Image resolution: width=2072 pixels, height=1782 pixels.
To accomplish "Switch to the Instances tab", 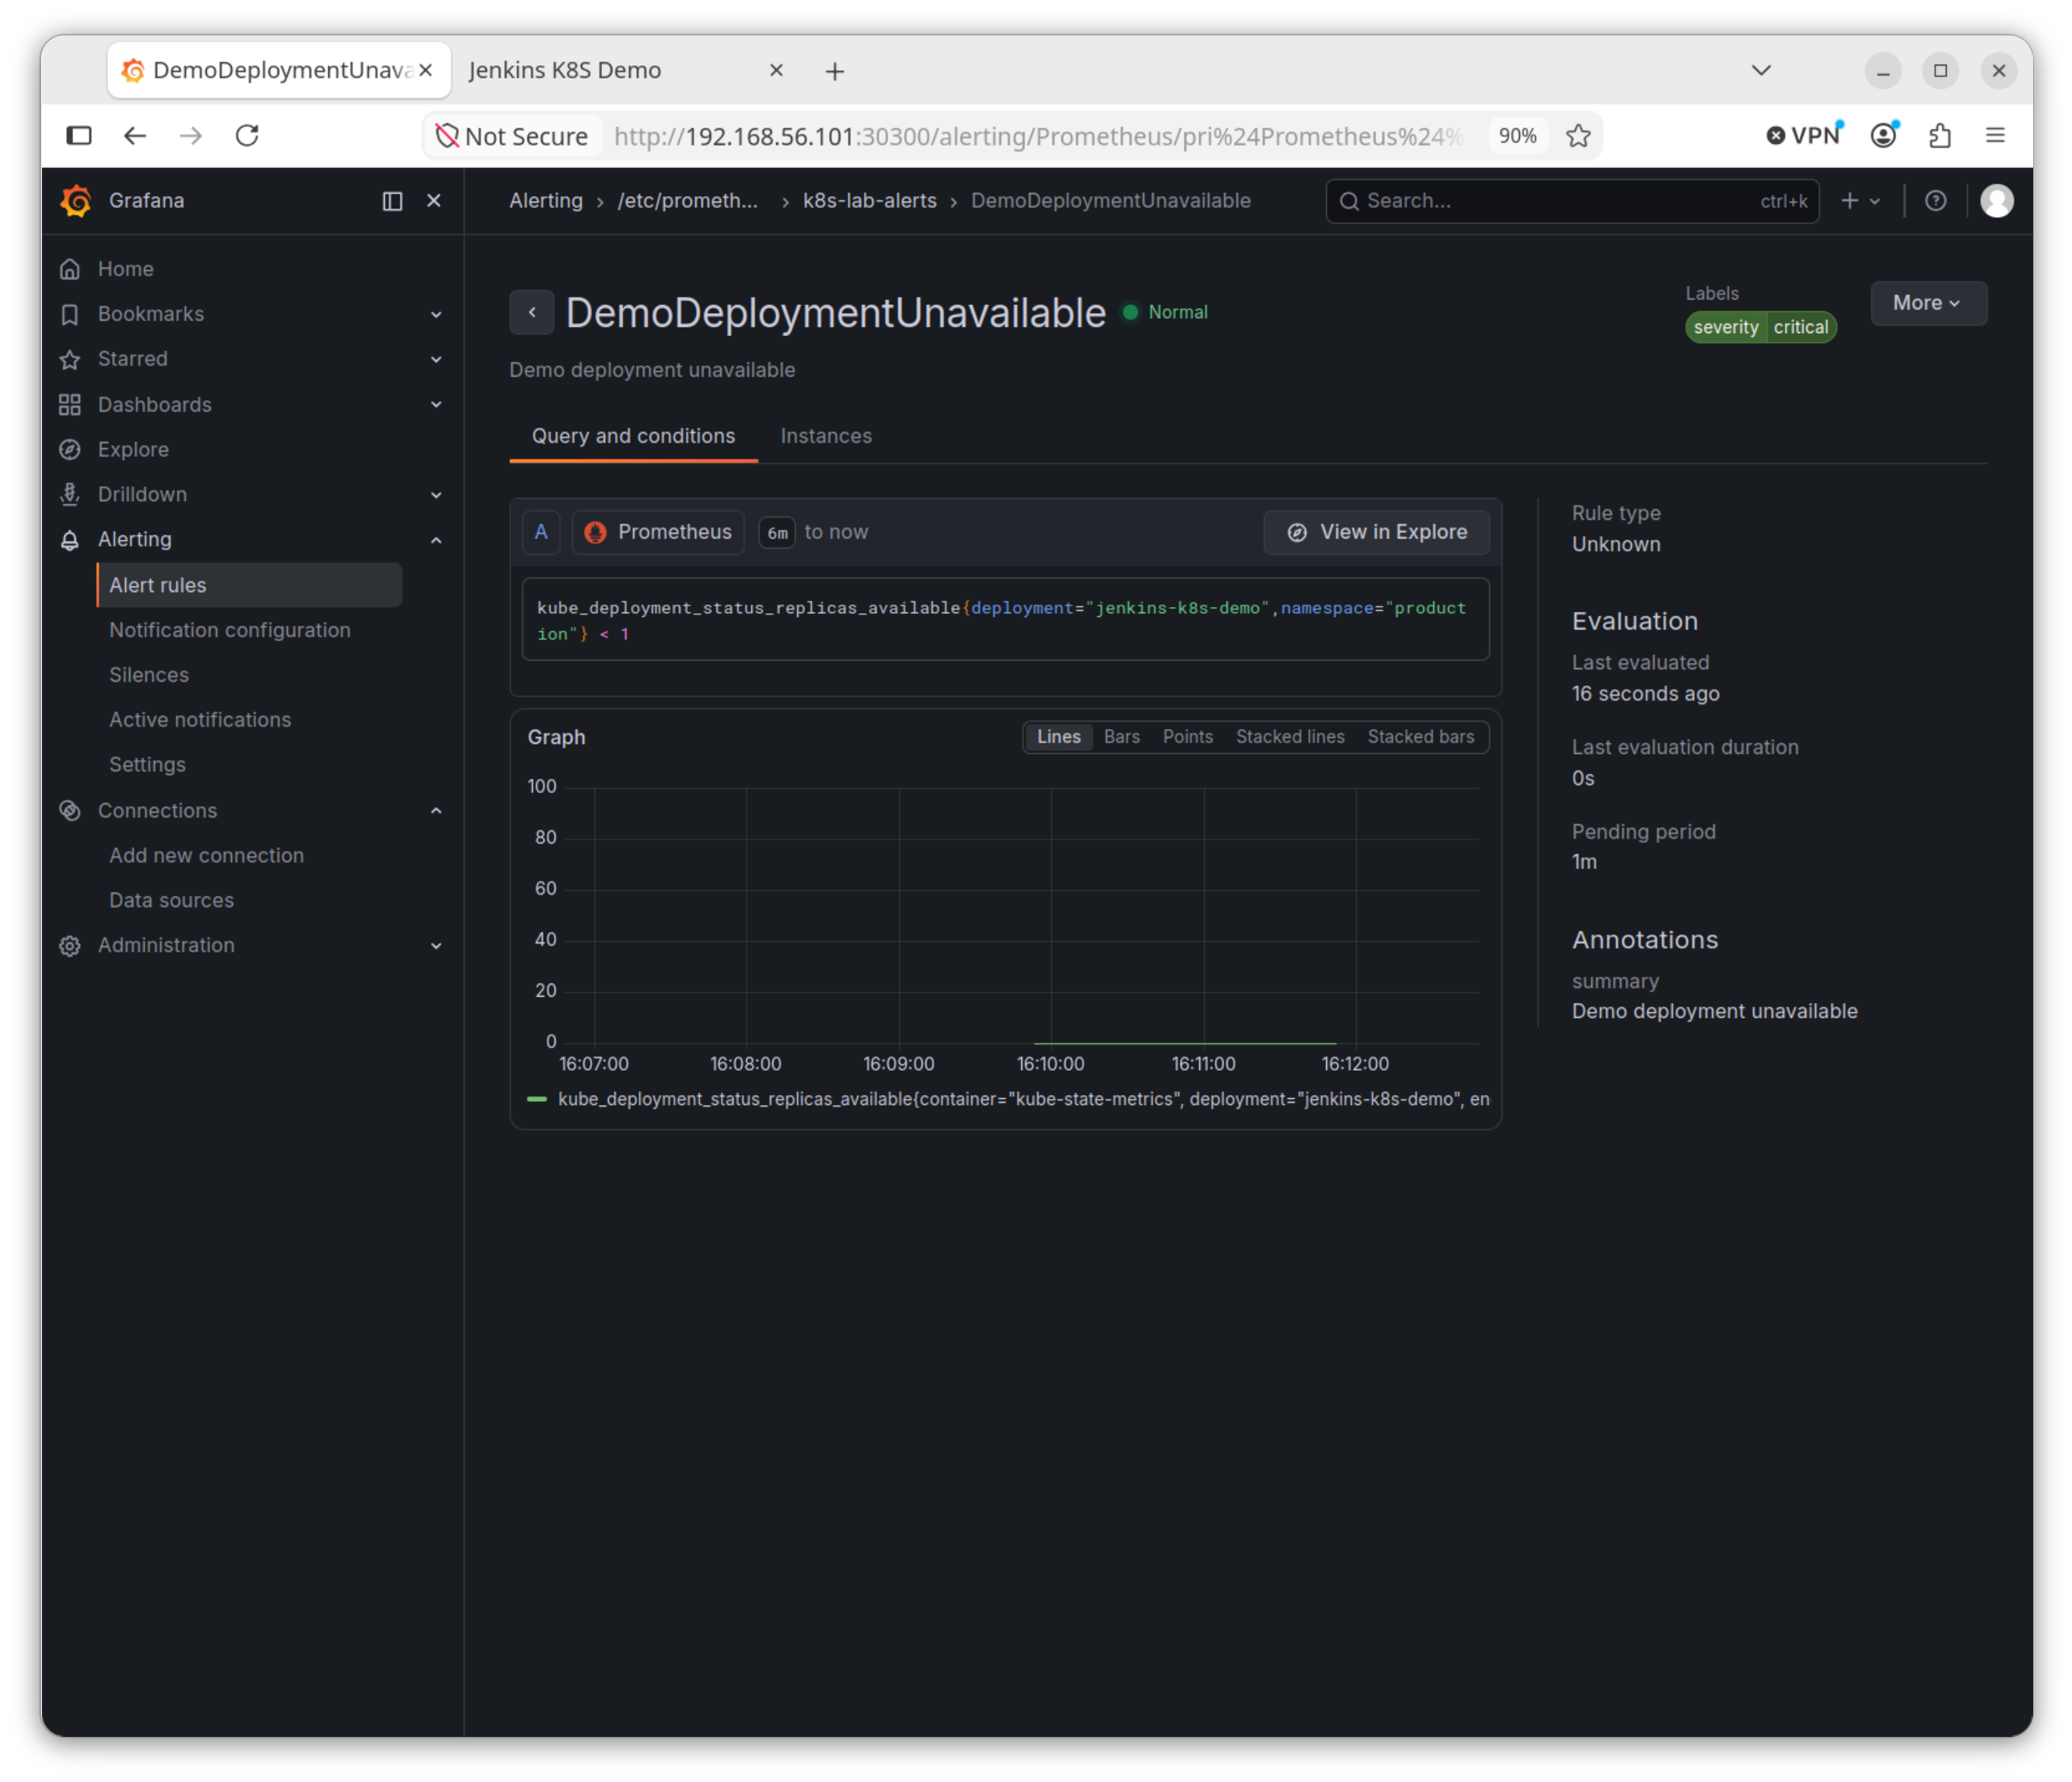I will 826,437.
